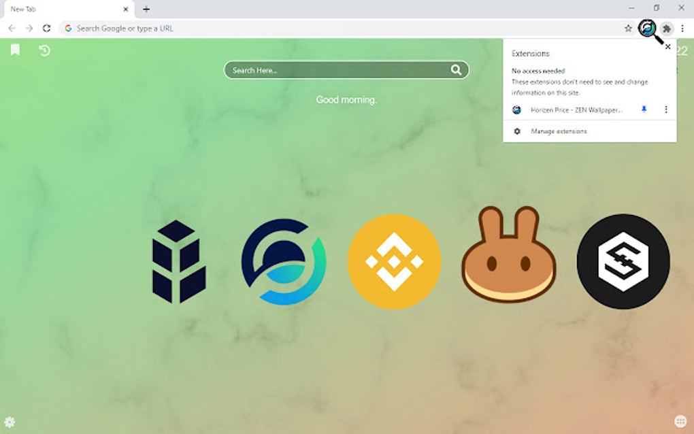Click the Google icon in address bar
The image size is (694, 434).
tap(68, 29)
